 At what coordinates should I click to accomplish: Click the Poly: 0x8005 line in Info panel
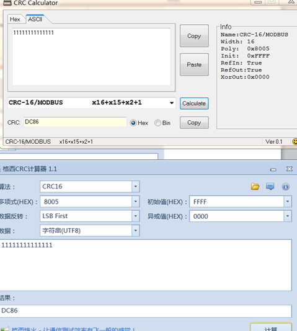pos(245,48)
